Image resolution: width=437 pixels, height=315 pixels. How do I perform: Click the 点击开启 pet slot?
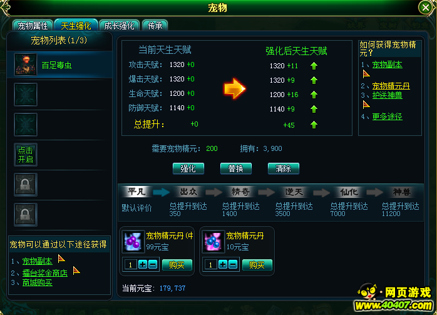point(26,155)
